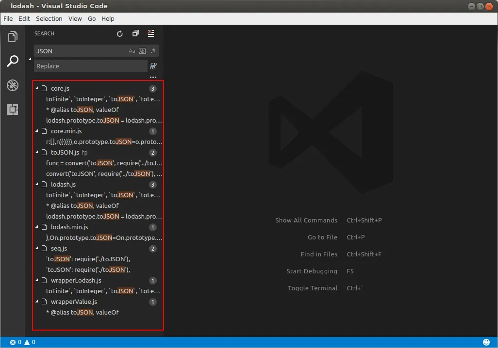Open the Debug view in activity bar
The width and height of the screenshot is (498, 348).
tap(13, 85)
